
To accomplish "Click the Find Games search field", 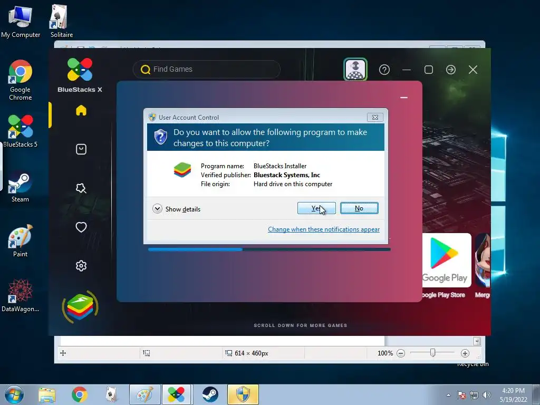I will point(207,69).
